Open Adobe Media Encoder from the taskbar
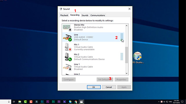 [x=65, y=102]
